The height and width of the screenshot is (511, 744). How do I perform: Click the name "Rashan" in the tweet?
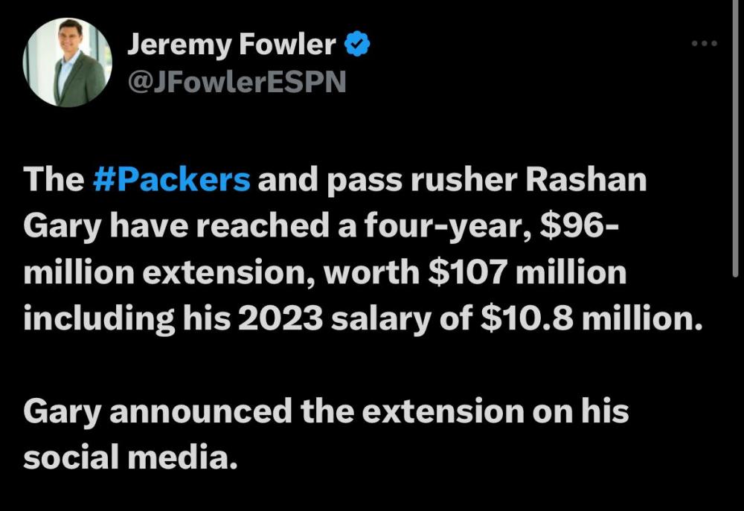586,181
